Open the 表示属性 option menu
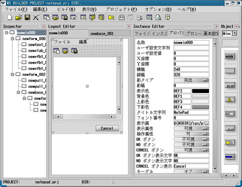This screenshot has width=242, height=187. click(192, 129)
